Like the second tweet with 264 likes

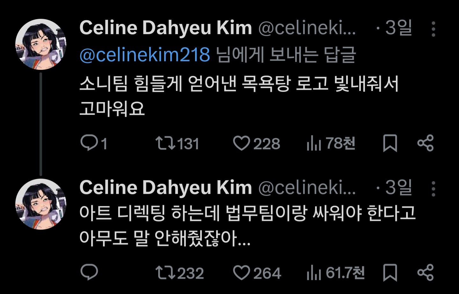[x=242, y=273]
